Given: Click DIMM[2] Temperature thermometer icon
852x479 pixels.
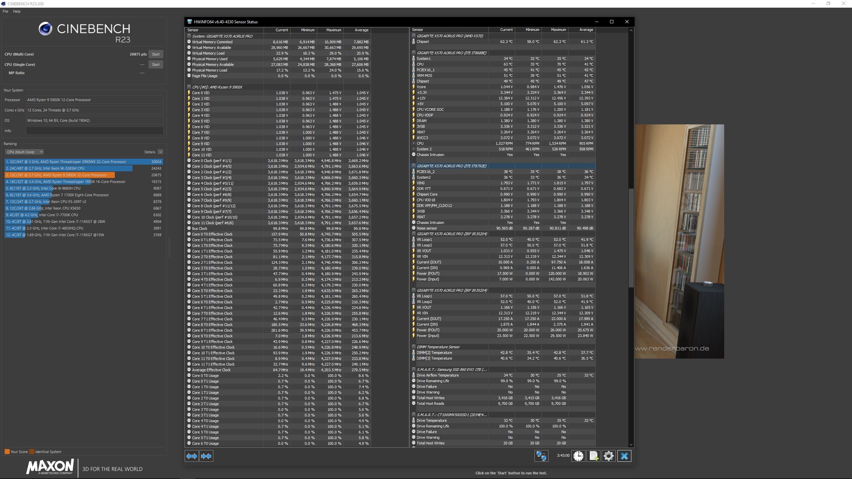Looking at the screenshot, I should coord(414,353).
